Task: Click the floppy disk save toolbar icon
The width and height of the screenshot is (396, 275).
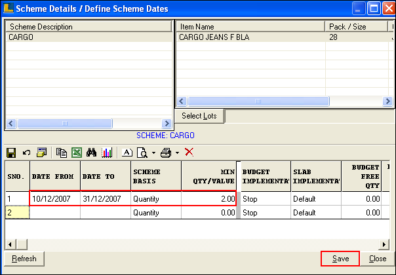Action: click(11, 153)
